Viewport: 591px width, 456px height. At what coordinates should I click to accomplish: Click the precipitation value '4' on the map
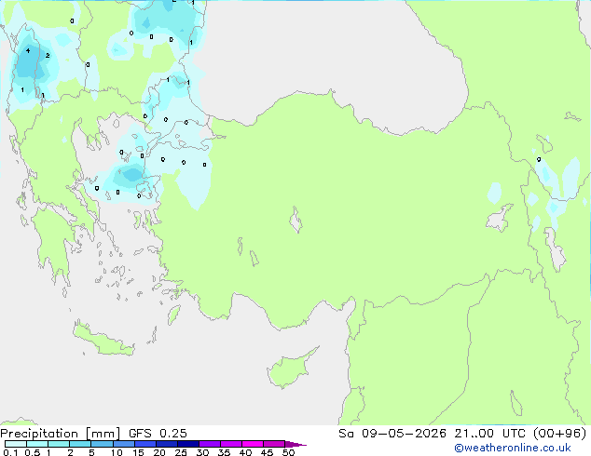tap(28, 50)
